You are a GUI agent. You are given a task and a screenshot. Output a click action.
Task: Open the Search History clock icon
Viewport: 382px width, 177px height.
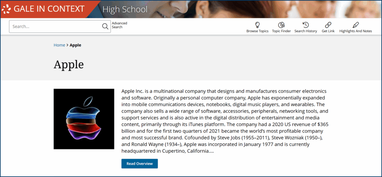coord(306,25)
